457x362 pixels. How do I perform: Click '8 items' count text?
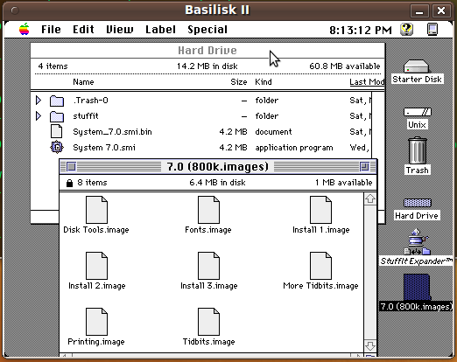tap(92, 183)
